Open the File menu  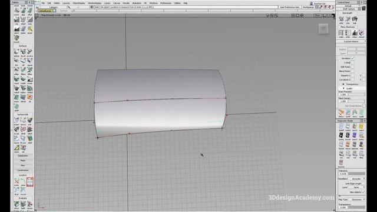click(x=43, y=3)
